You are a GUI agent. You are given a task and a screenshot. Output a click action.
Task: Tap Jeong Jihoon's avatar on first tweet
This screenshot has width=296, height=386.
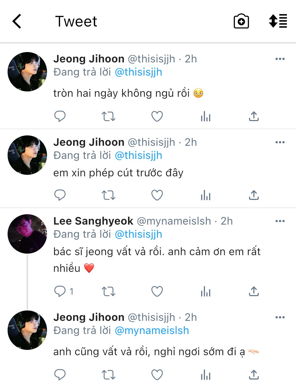click(x=27, y=72)
